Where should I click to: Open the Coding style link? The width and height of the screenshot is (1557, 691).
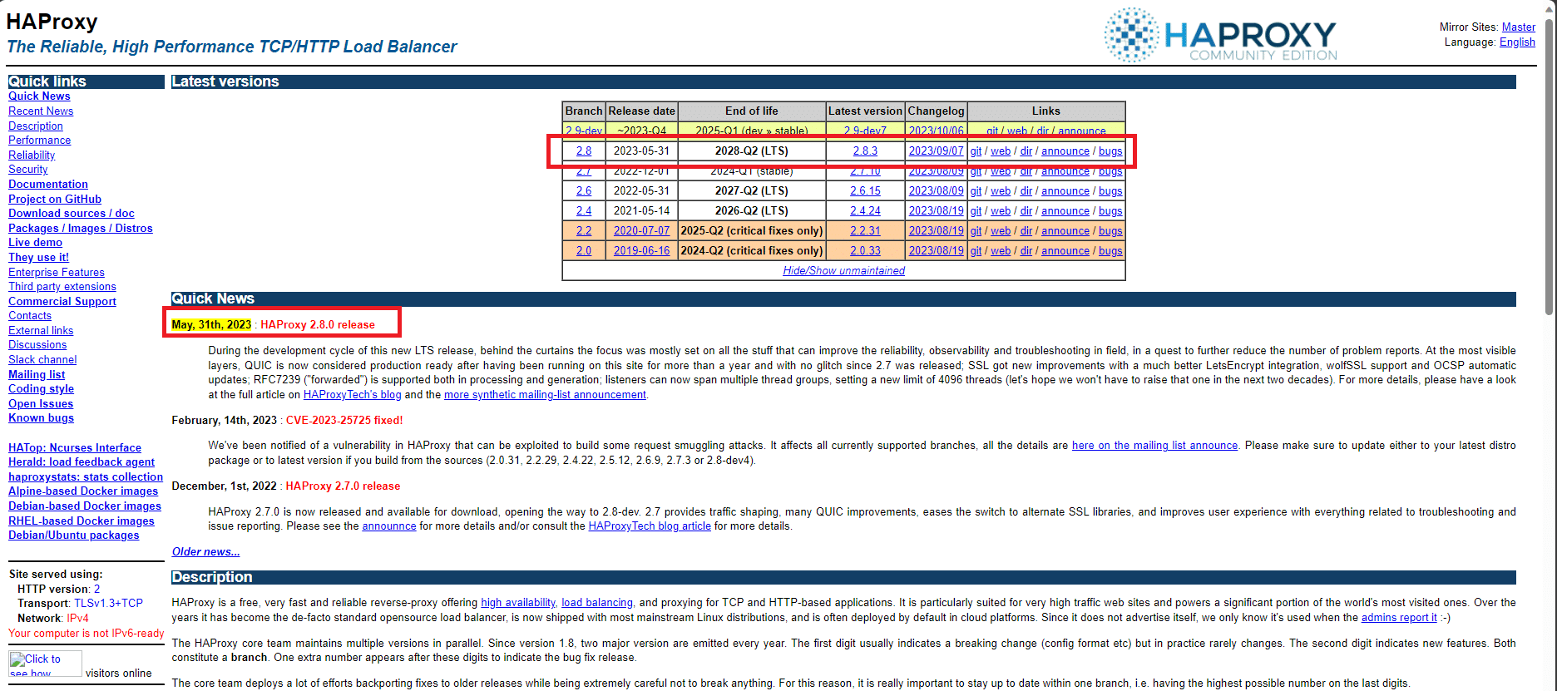click(x=41, y=388)
